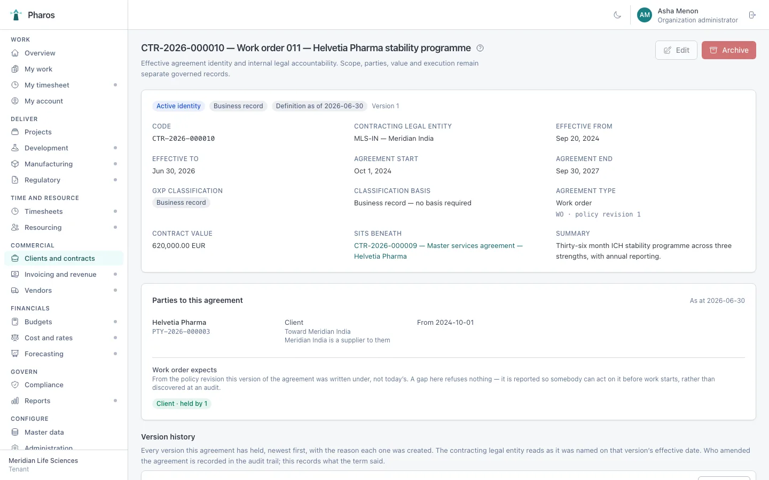This screenshot has width=769, height=480.
Task: Open My account user icon
Action: coord(15,101)
